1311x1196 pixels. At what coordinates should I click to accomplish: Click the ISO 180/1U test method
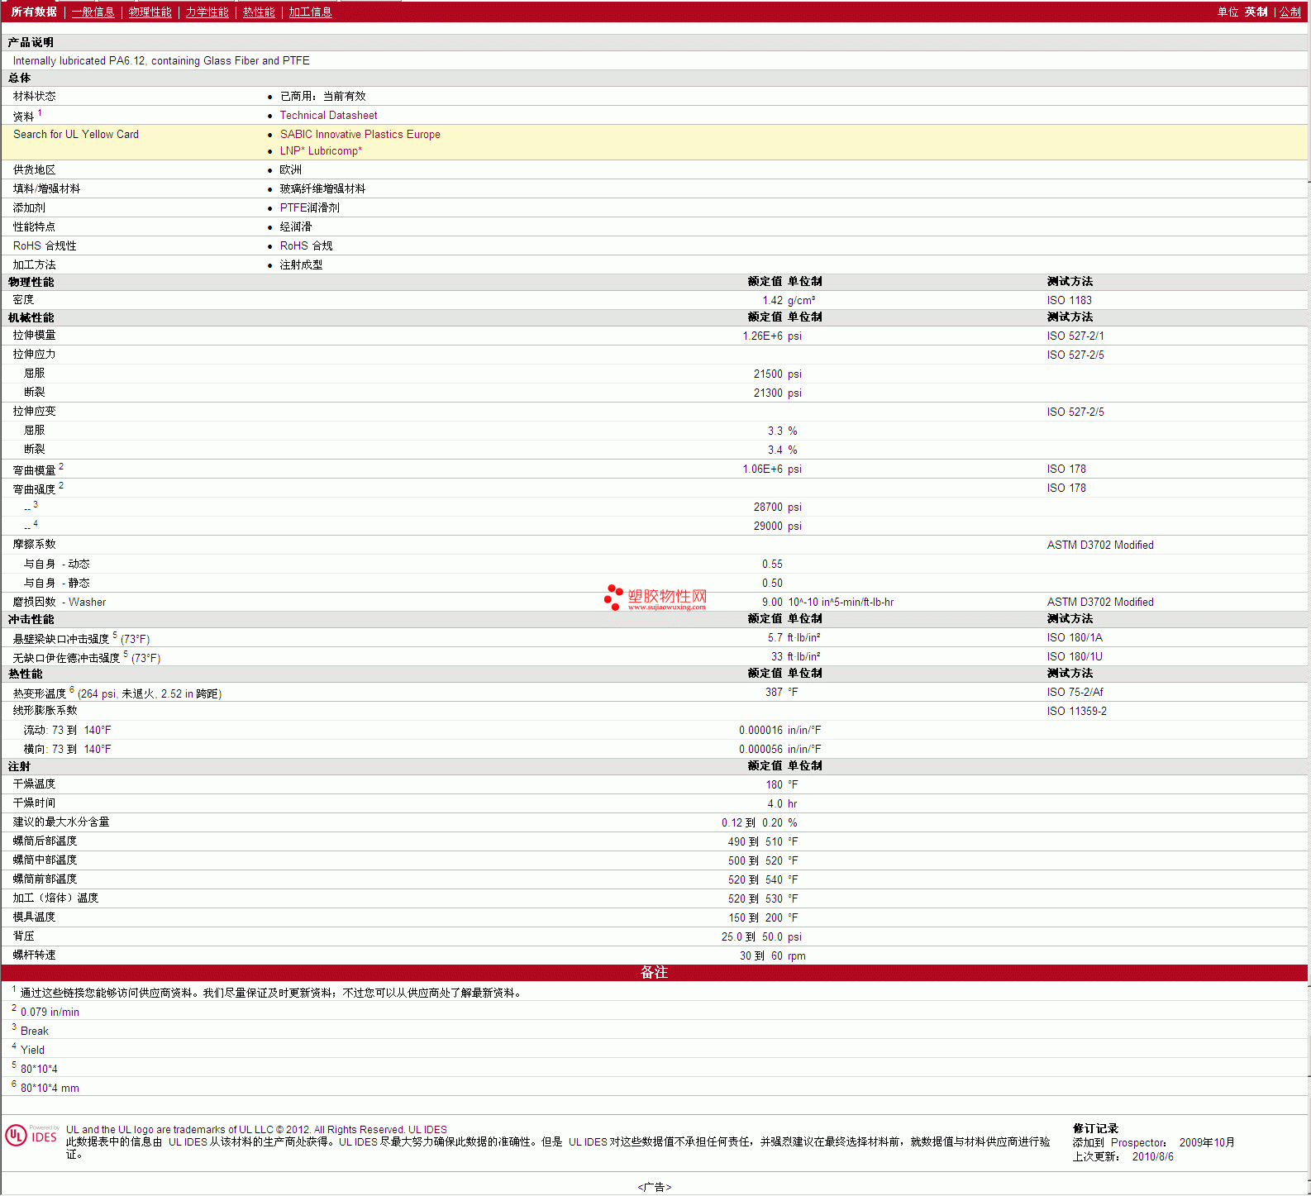(1075, 657)
